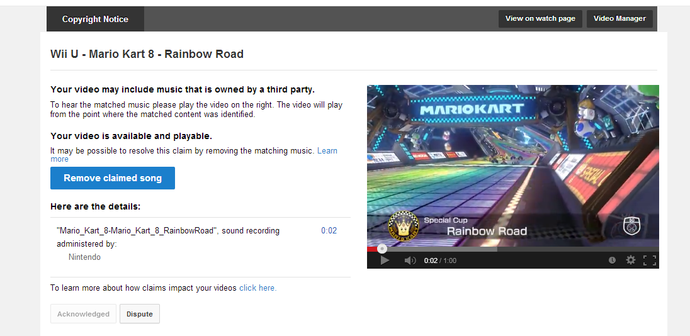This screenshot has width=690, height=336.
Task: Click the MARIOKART banner in the video
Action: point(472,109)
